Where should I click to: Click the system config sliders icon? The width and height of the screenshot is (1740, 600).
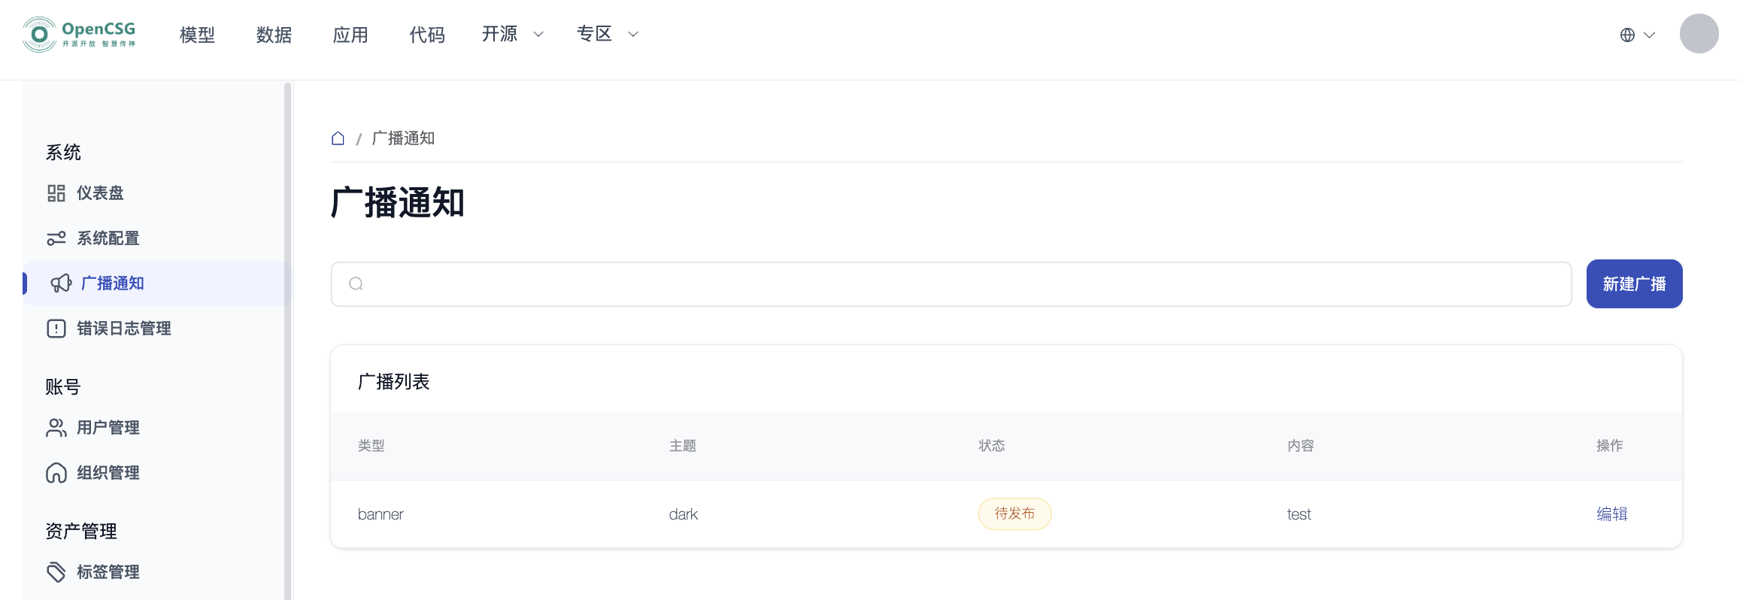coord(56,238)
